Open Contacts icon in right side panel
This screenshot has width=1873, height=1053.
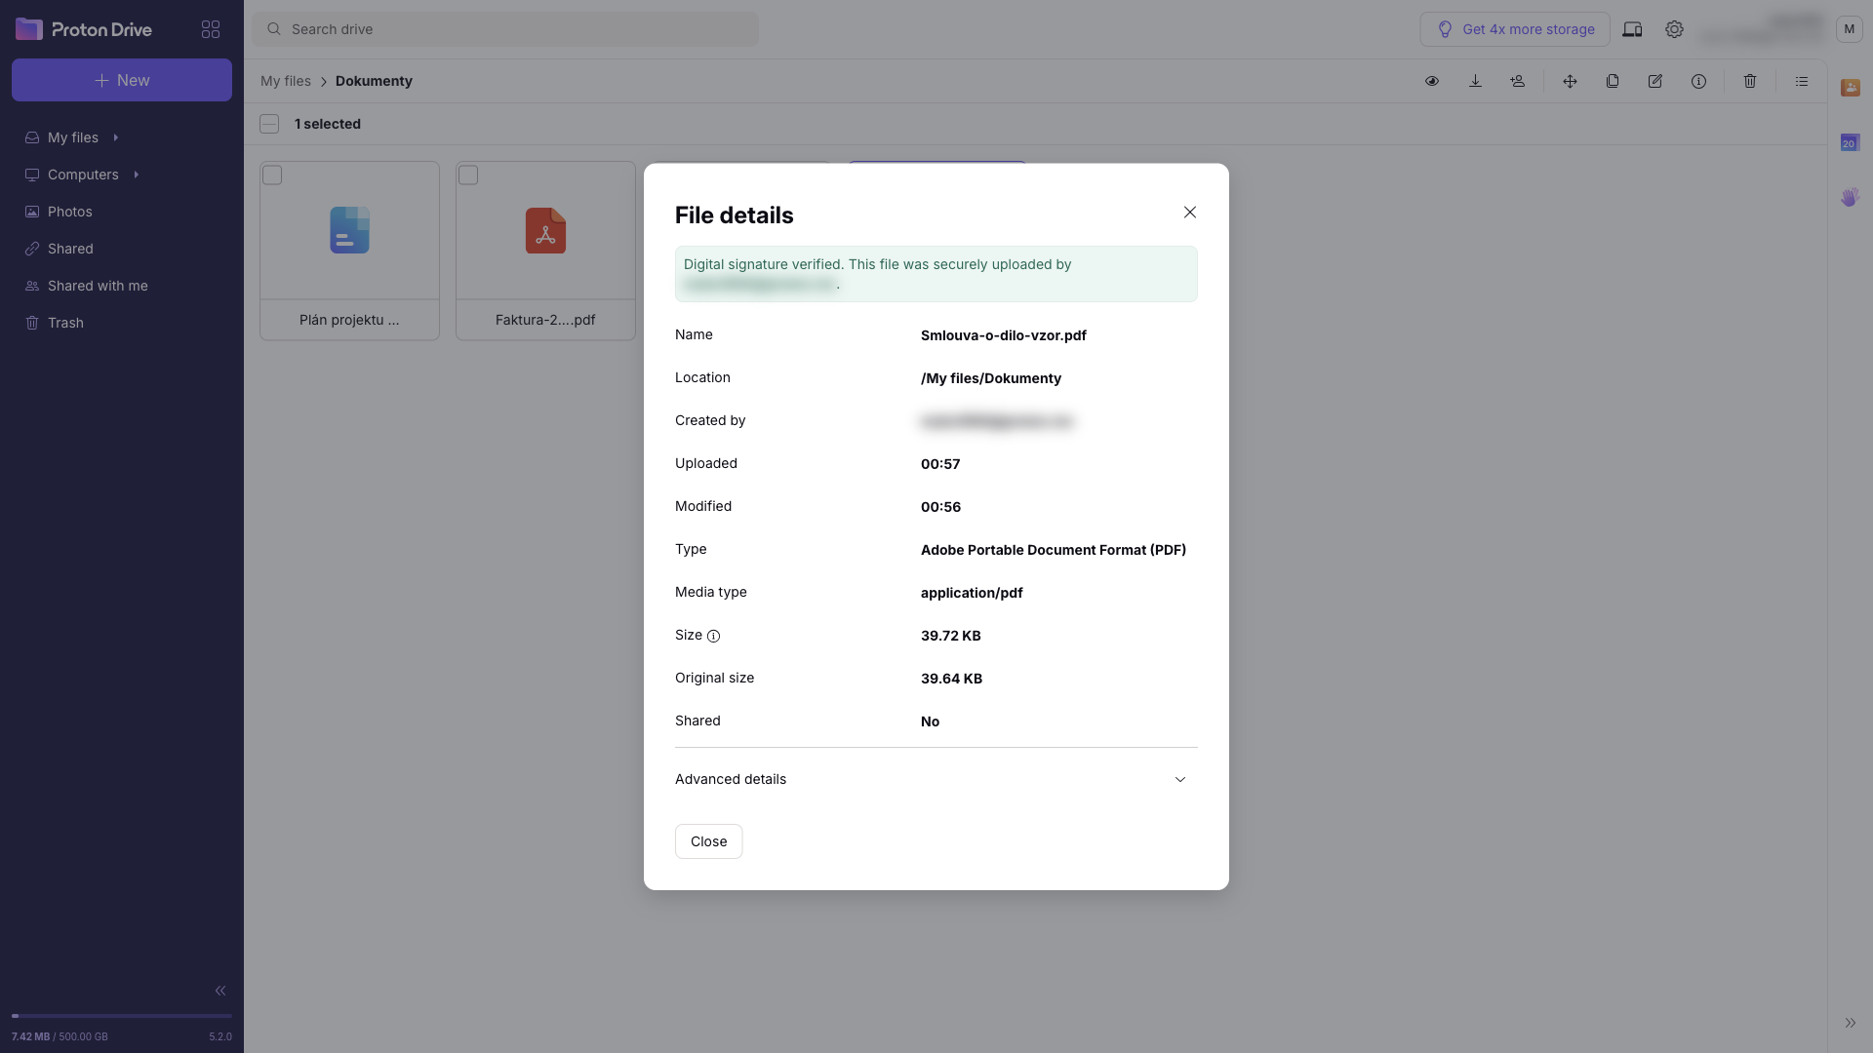point(1851,88)
